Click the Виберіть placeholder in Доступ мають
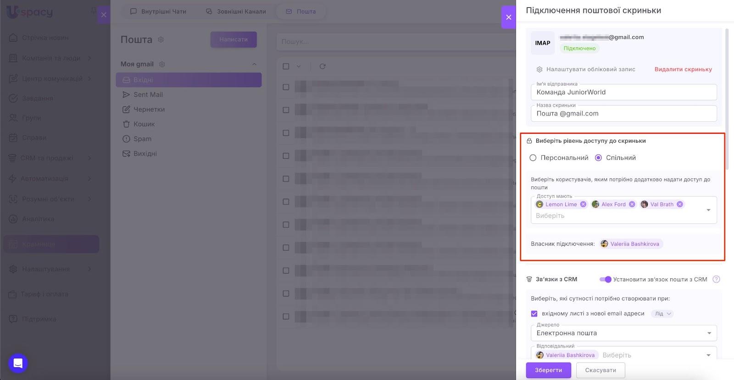The image size is (734, 380). (x=550, y=216)
